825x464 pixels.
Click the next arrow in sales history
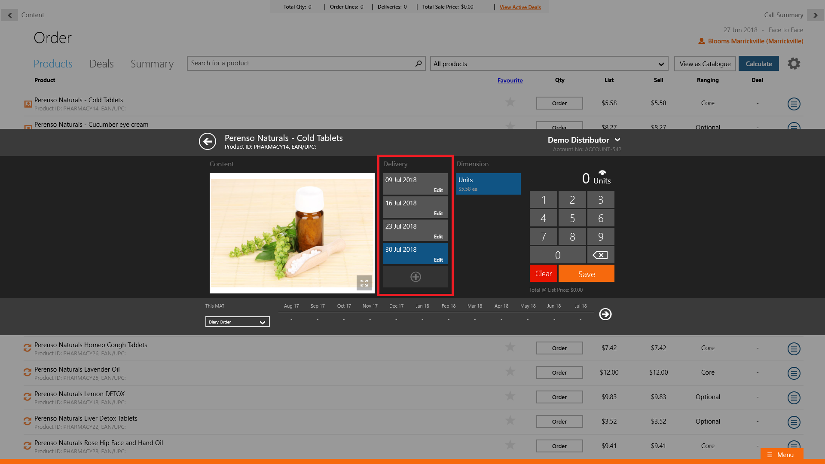tap(605, 314)
